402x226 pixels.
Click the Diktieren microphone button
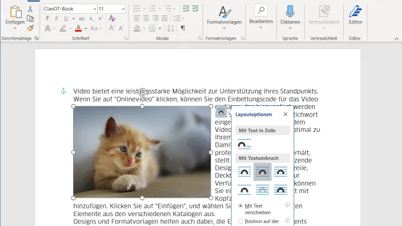(291, 17)
